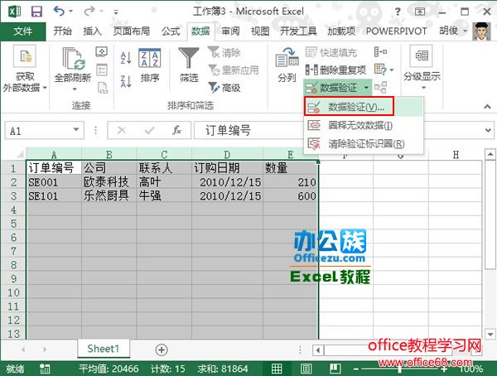The width and height of the screenshot is (497, 376).
Task: Undo the last action
Action: click(59, 12)
